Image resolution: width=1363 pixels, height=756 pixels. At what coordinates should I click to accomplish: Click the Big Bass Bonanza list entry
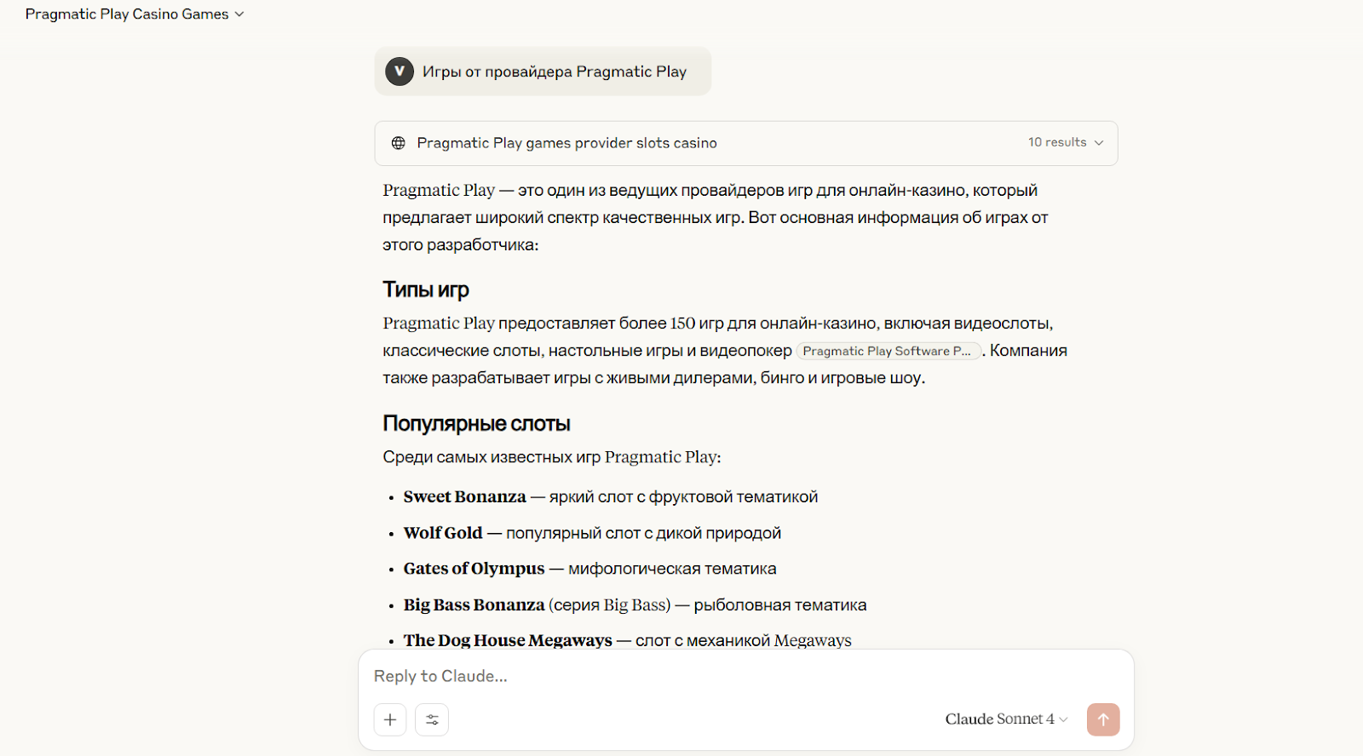coord(474,604)
